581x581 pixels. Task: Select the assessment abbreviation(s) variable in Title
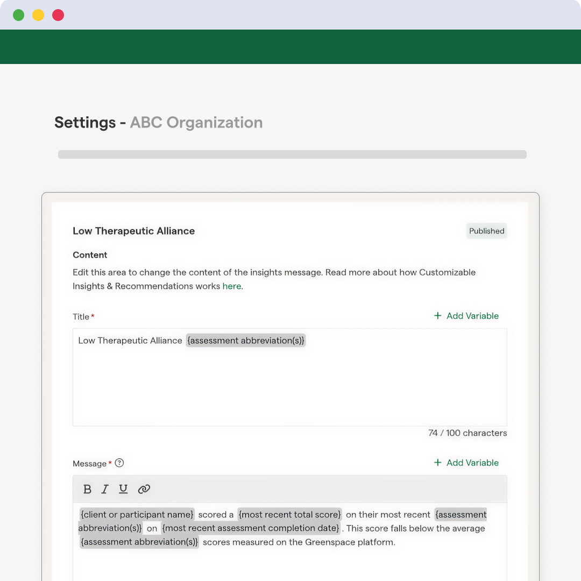point(246,341)
